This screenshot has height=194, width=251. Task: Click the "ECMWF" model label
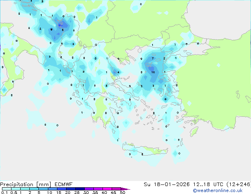coord(64,184)
